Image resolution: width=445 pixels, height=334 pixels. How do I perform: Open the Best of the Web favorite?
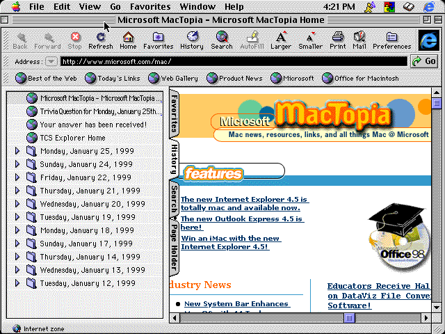pyautogui.click(x=46, y=78)
